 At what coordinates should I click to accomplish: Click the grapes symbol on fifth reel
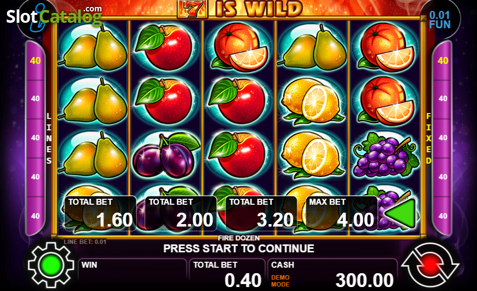(385, 155)
